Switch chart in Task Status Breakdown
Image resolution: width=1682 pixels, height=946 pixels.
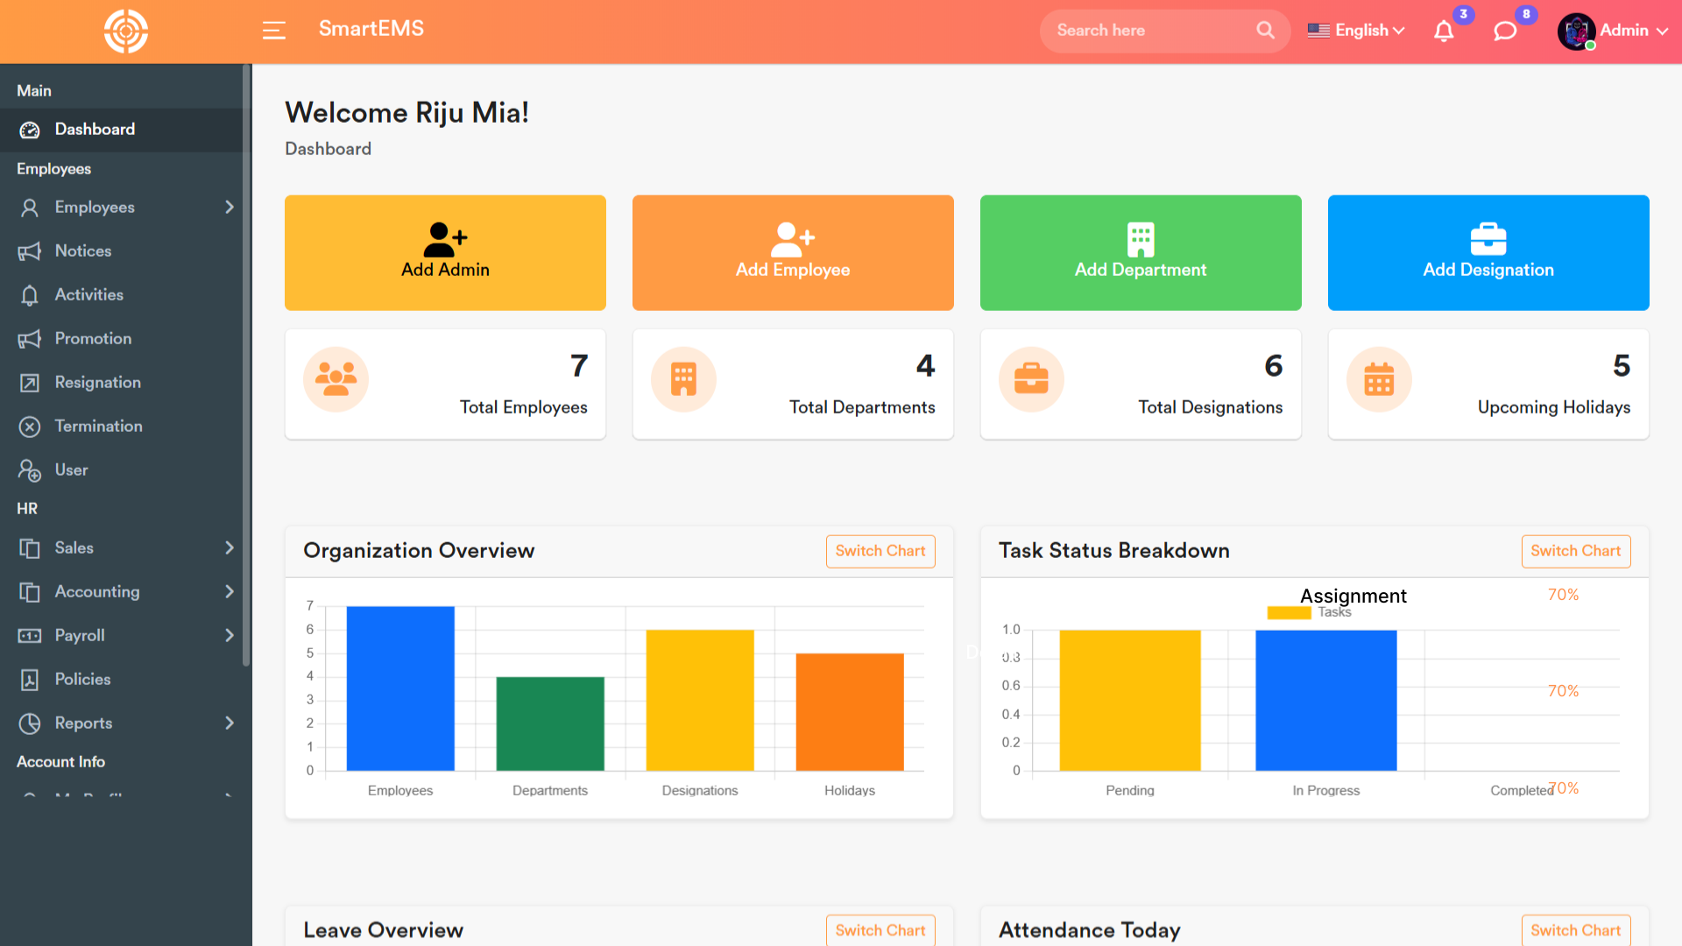[1575, 551]
